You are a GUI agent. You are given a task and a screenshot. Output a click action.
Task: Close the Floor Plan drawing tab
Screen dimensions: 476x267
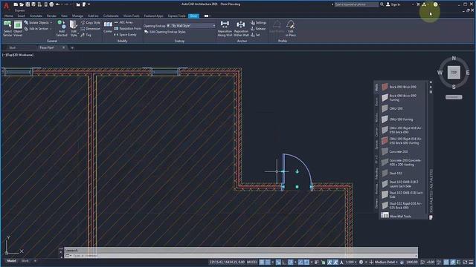[63, 47]
